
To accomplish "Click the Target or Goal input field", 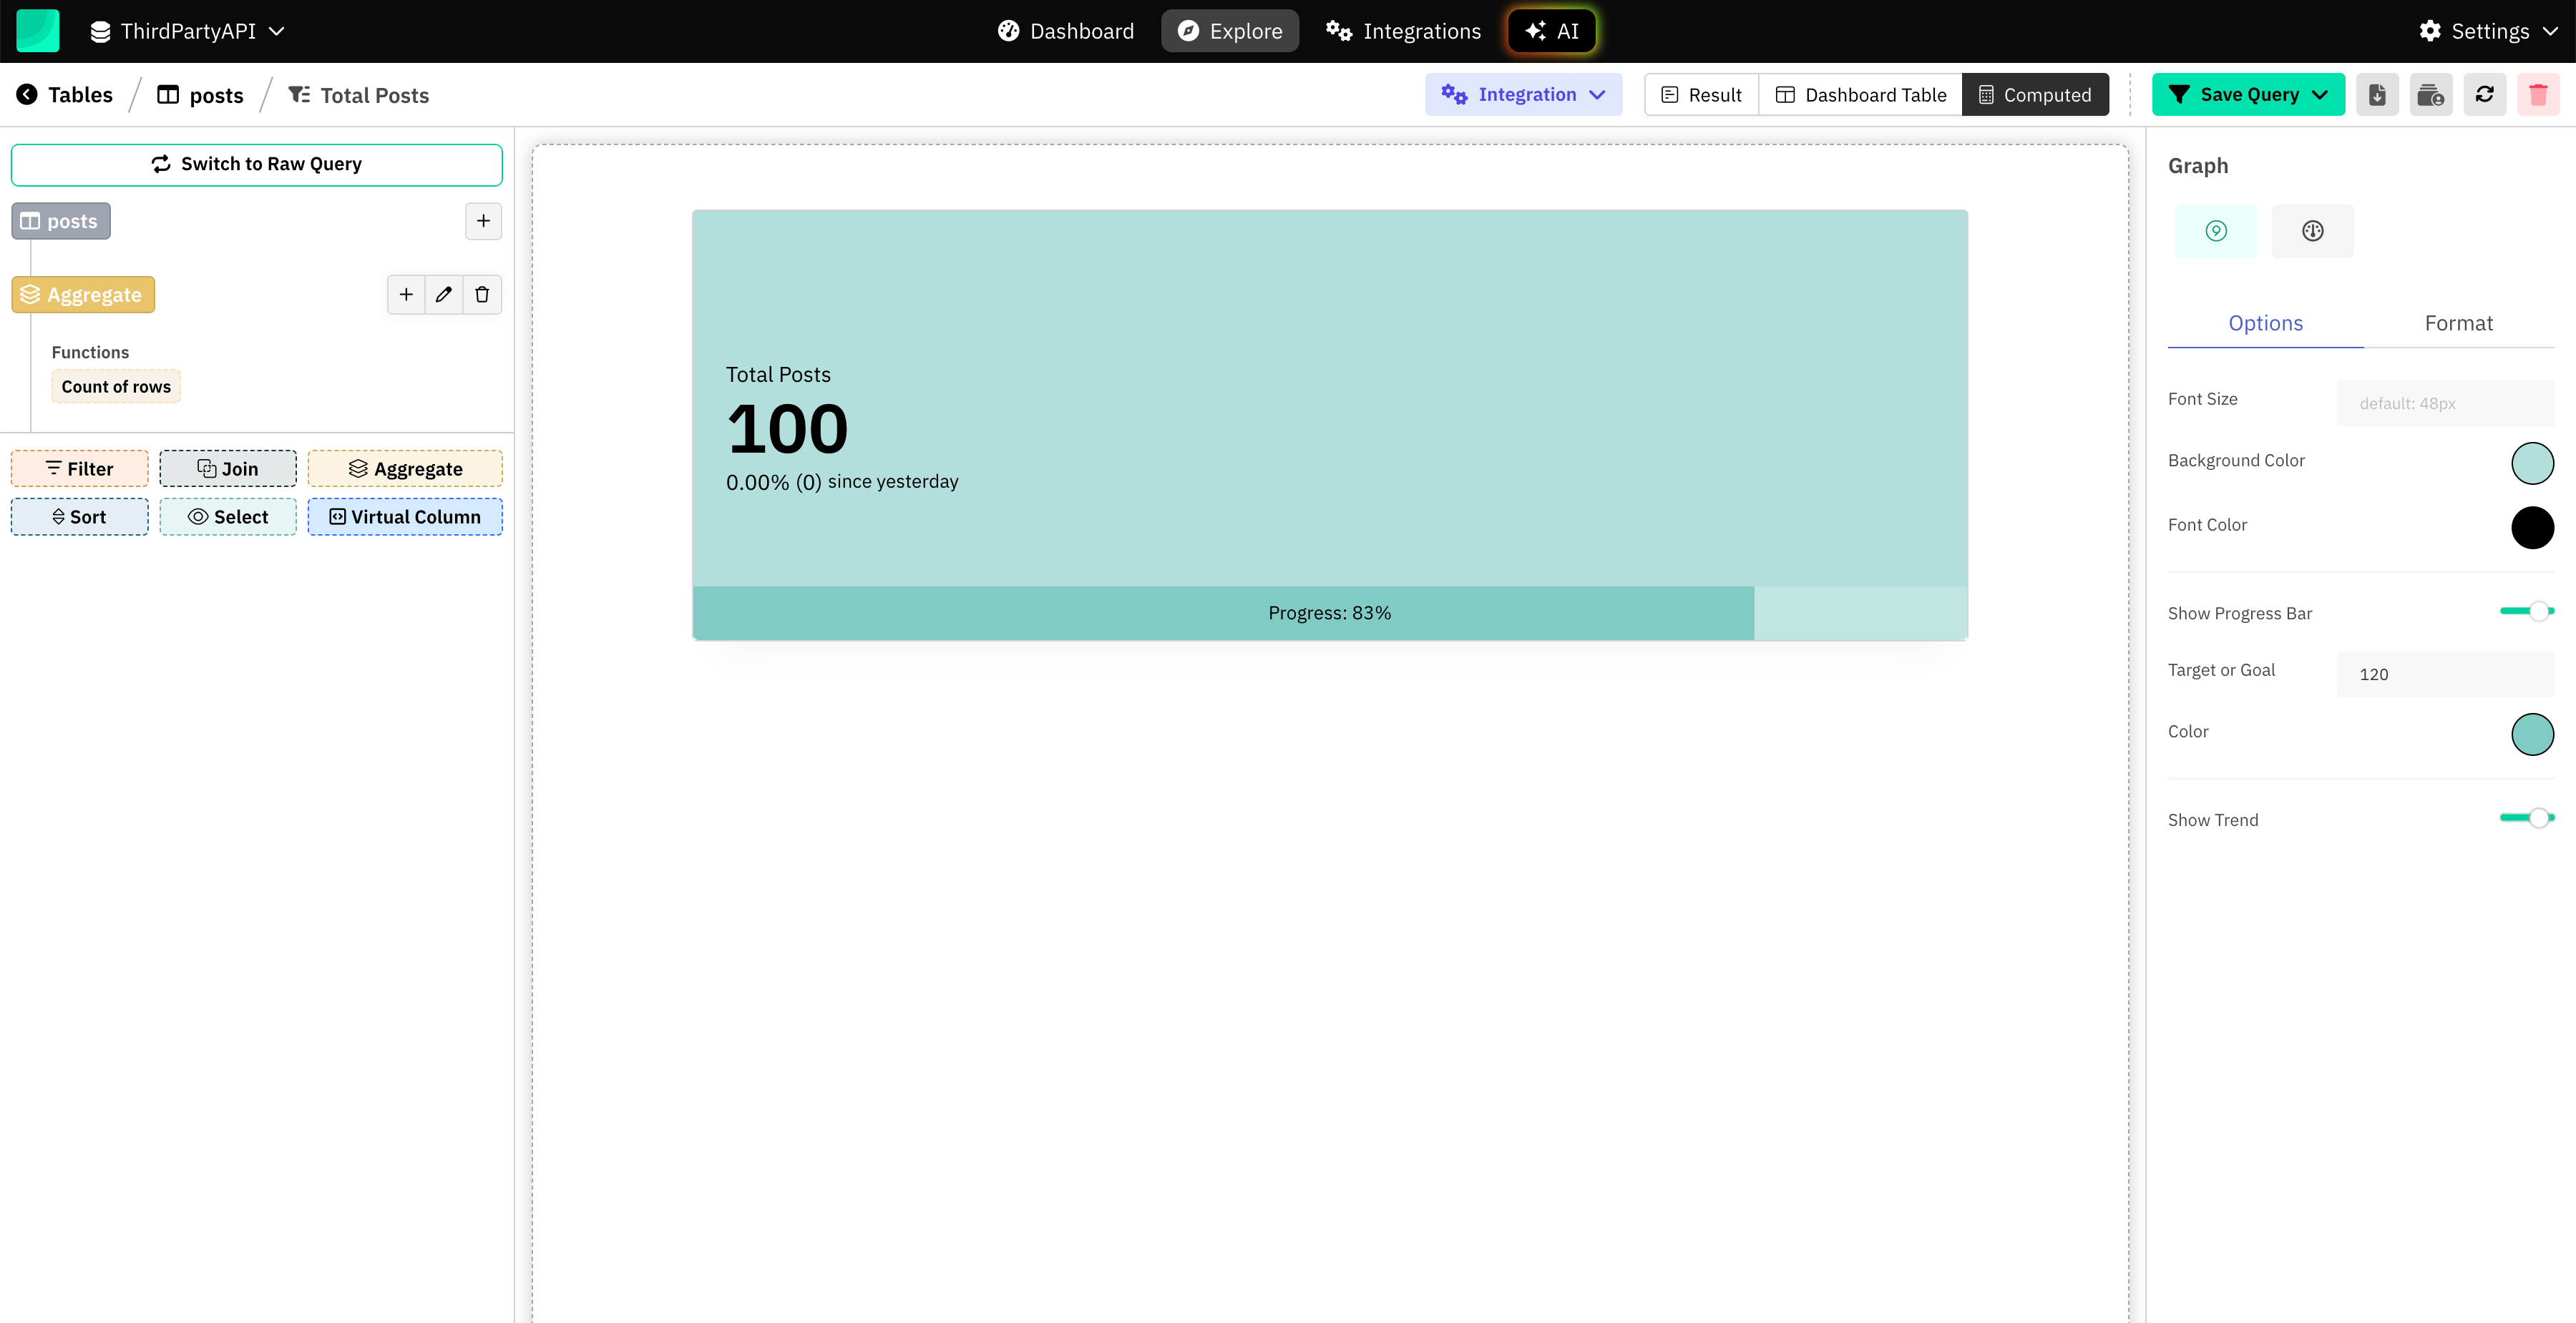I will coord(2445,674).
